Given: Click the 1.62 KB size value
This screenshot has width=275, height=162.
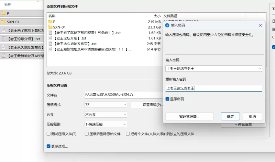Looking at the screenshot, I should (154, 33).
